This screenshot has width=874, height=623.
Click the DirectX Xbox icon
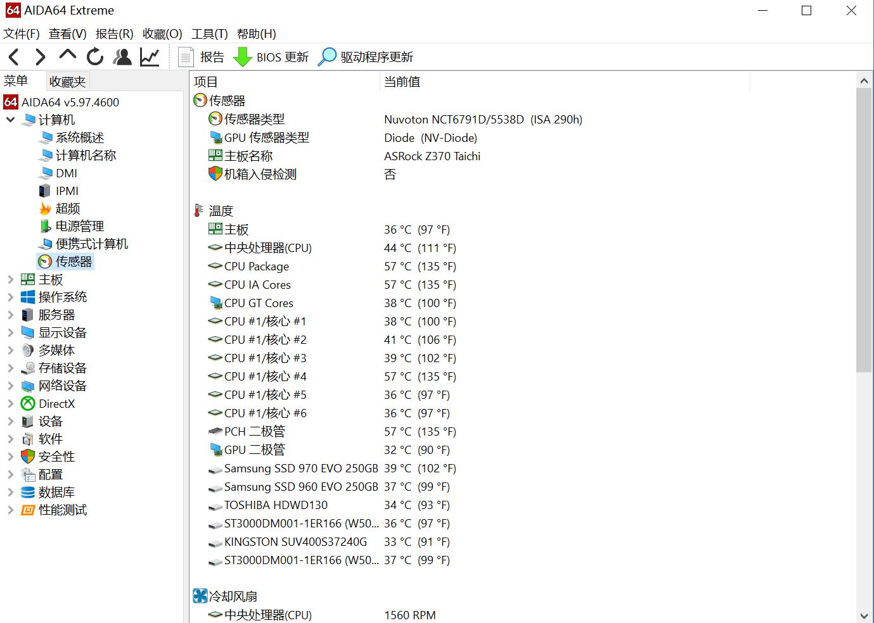(28, 403)
